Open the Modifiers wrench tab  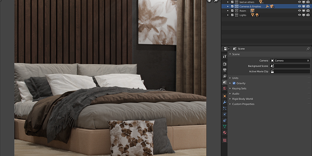coord(225,102)
